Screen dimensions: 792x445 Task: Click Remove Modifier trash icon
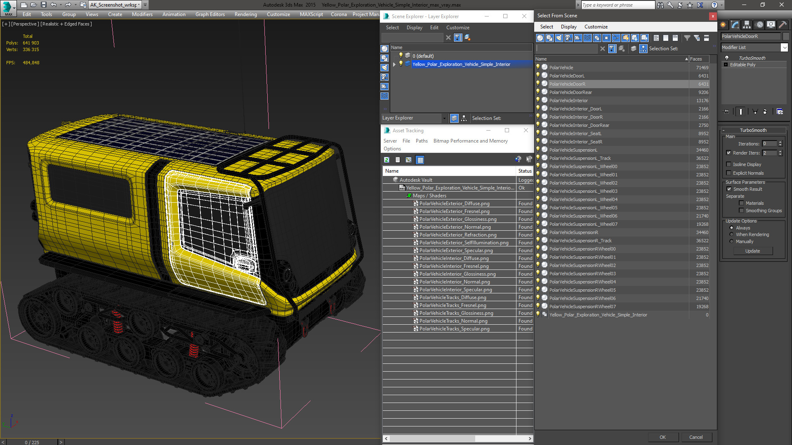pos(765,112)
